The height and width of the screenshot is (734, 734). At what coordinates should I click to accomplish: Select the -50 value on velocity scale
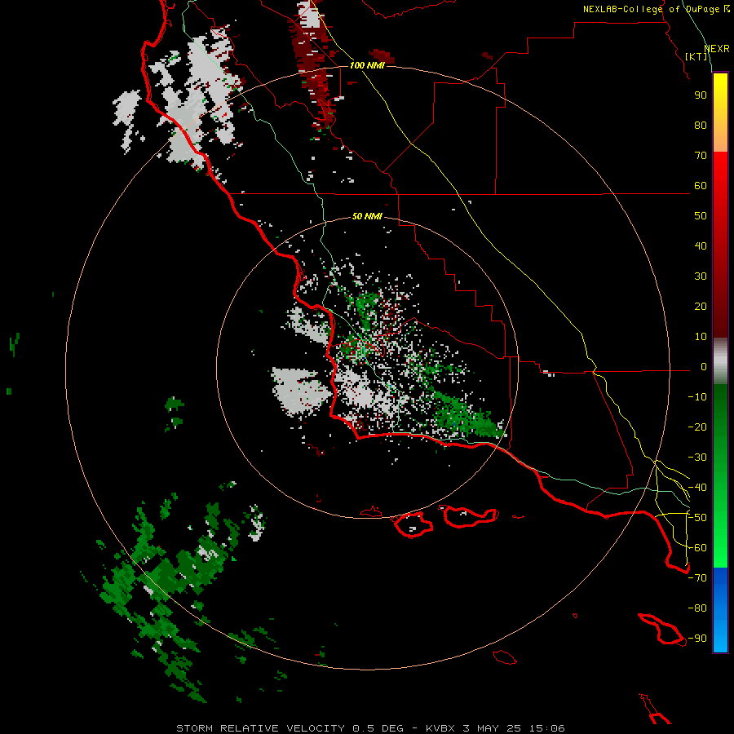(x=697, y=518)
